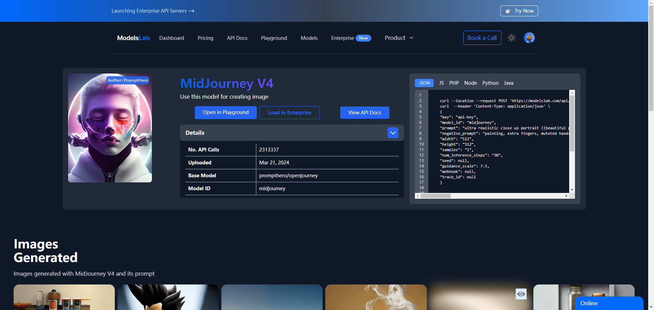Collapse the Details section chevron
The width and height of the screenshot is (654, 310).
tap(393, 133)
